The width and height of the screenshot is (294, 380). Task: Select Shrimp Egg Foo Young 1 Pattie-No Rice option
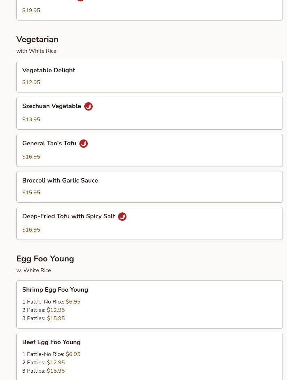click(x=51, y=302)
